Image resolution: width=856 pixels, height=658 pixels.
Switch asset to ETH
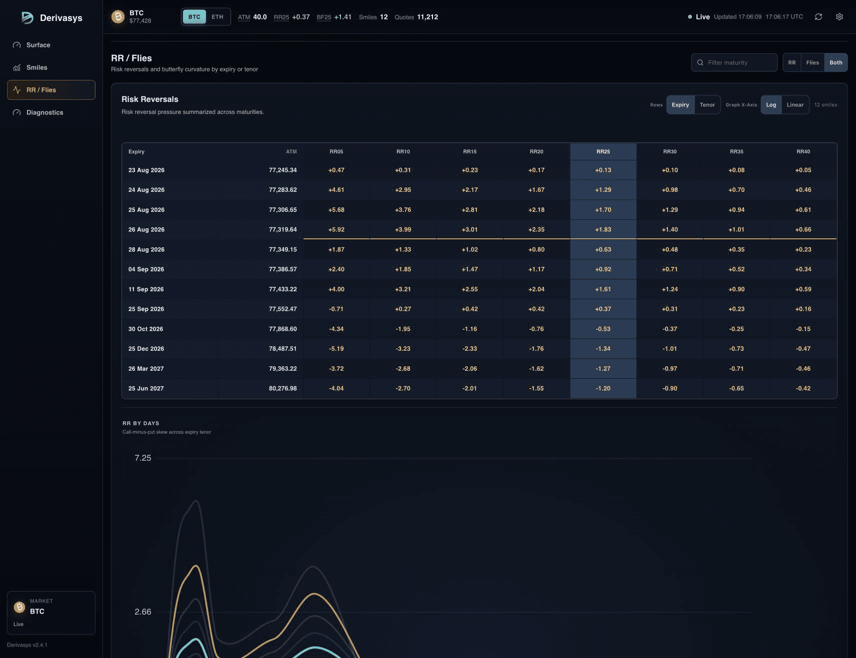[x=217, y=17]
